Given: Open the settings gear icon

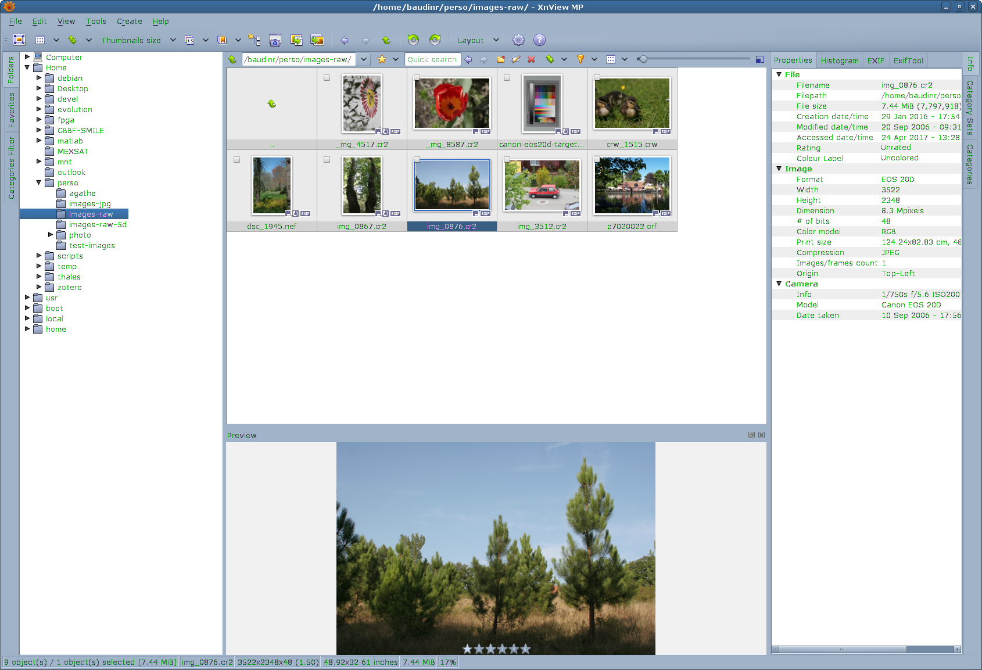Looking at the screenshot, I should point(518,40).
